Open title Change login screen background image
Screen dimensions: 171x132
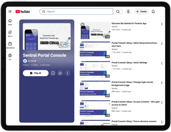132,84
